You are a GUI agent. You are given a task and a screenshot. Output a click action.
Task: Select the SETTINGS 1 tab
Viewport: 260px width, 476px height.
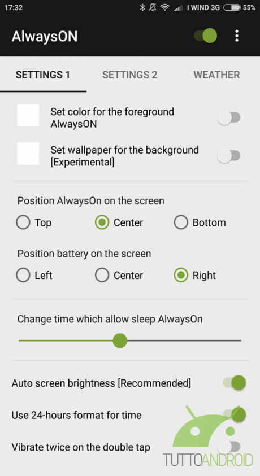[43, 75]
